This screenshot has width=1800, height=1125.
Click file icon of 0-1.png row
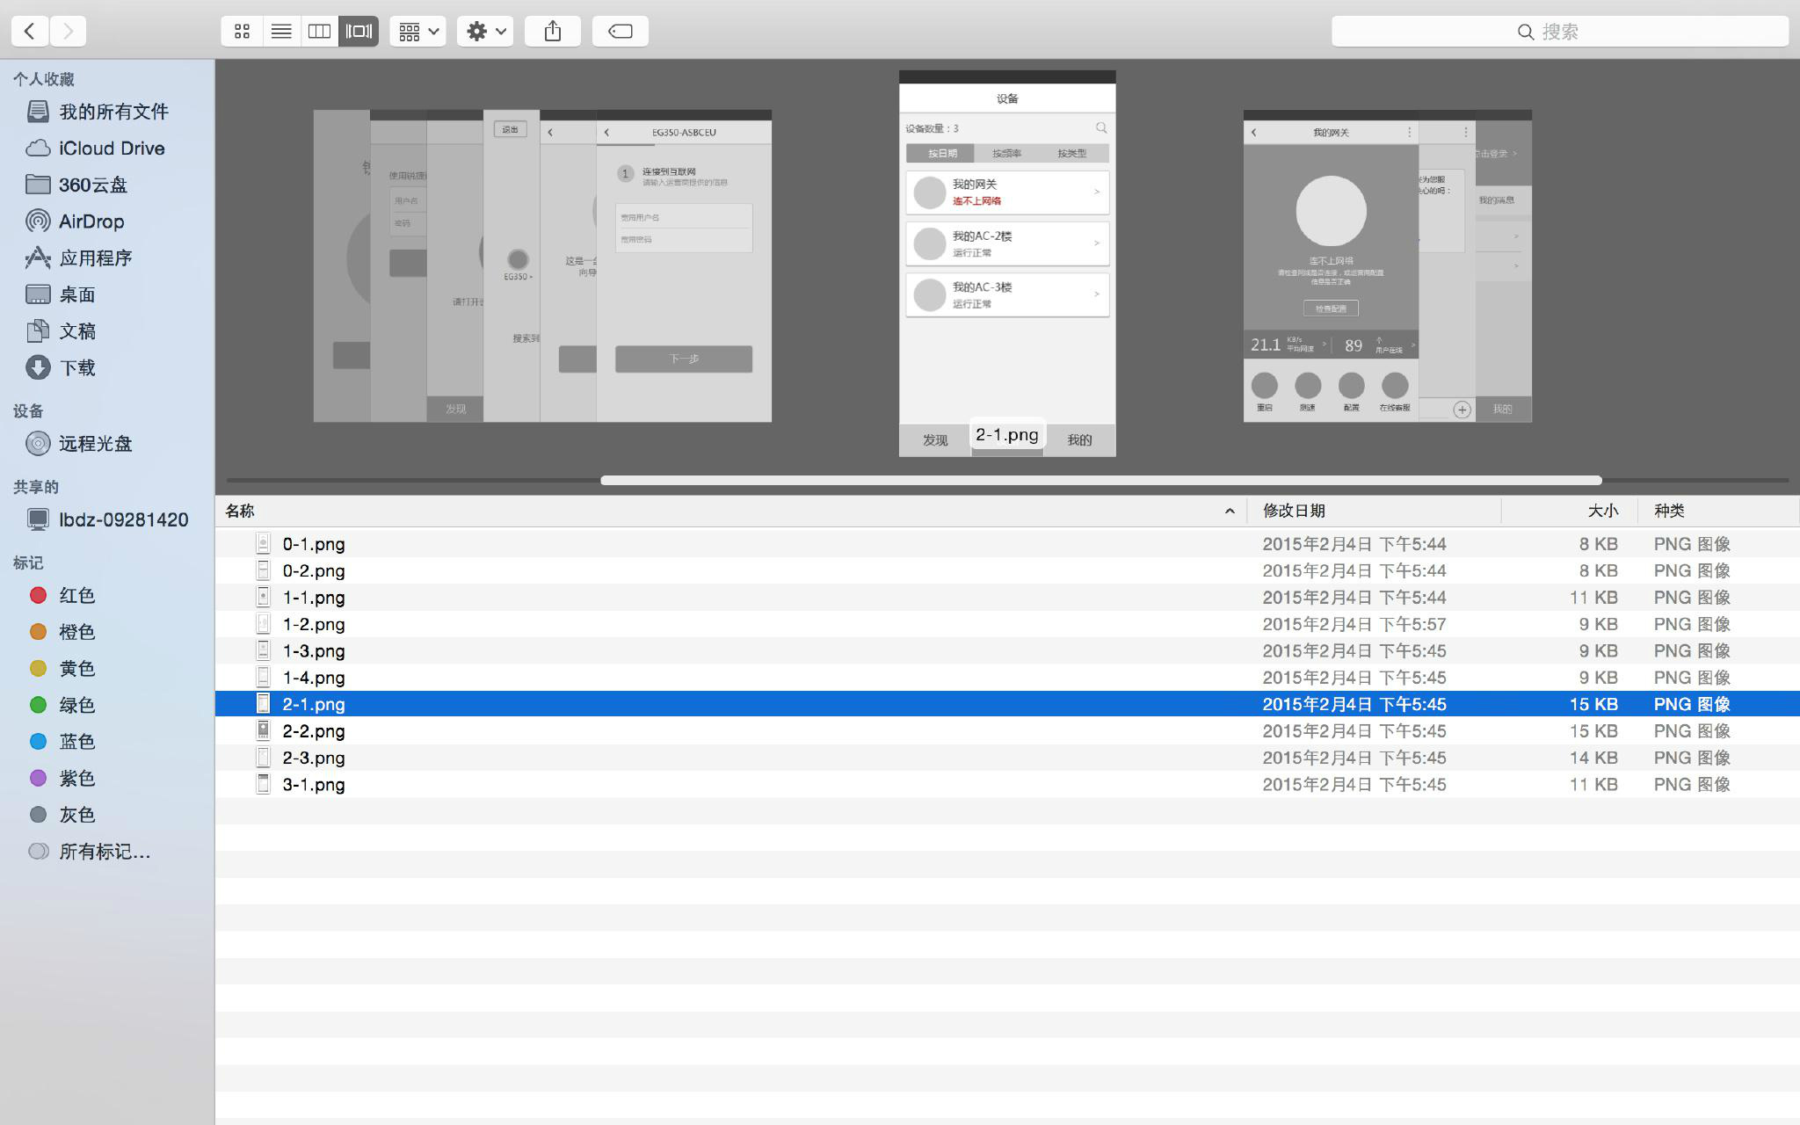coord(263,543)
